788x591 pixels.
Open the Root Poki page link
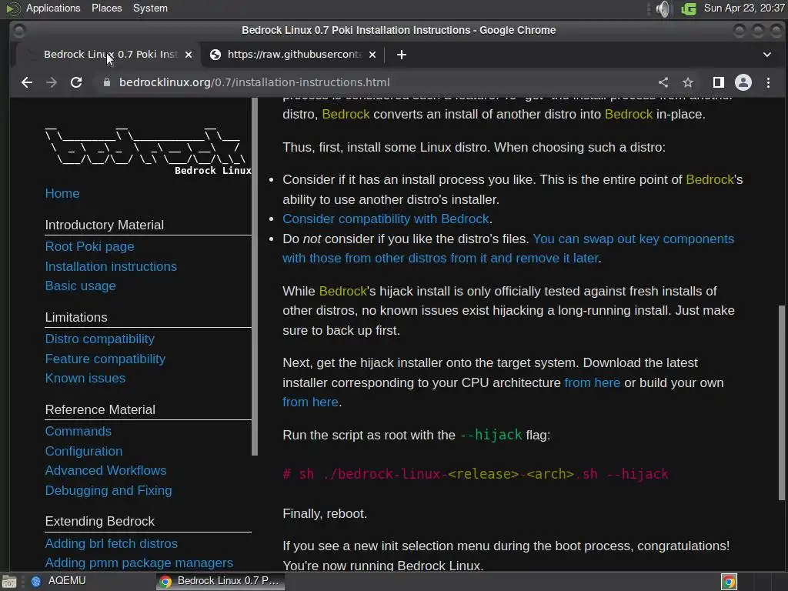pos(89,247)
